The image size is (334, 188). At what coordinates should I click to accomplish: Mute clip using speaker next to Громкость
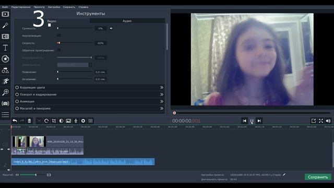(111, 28)
